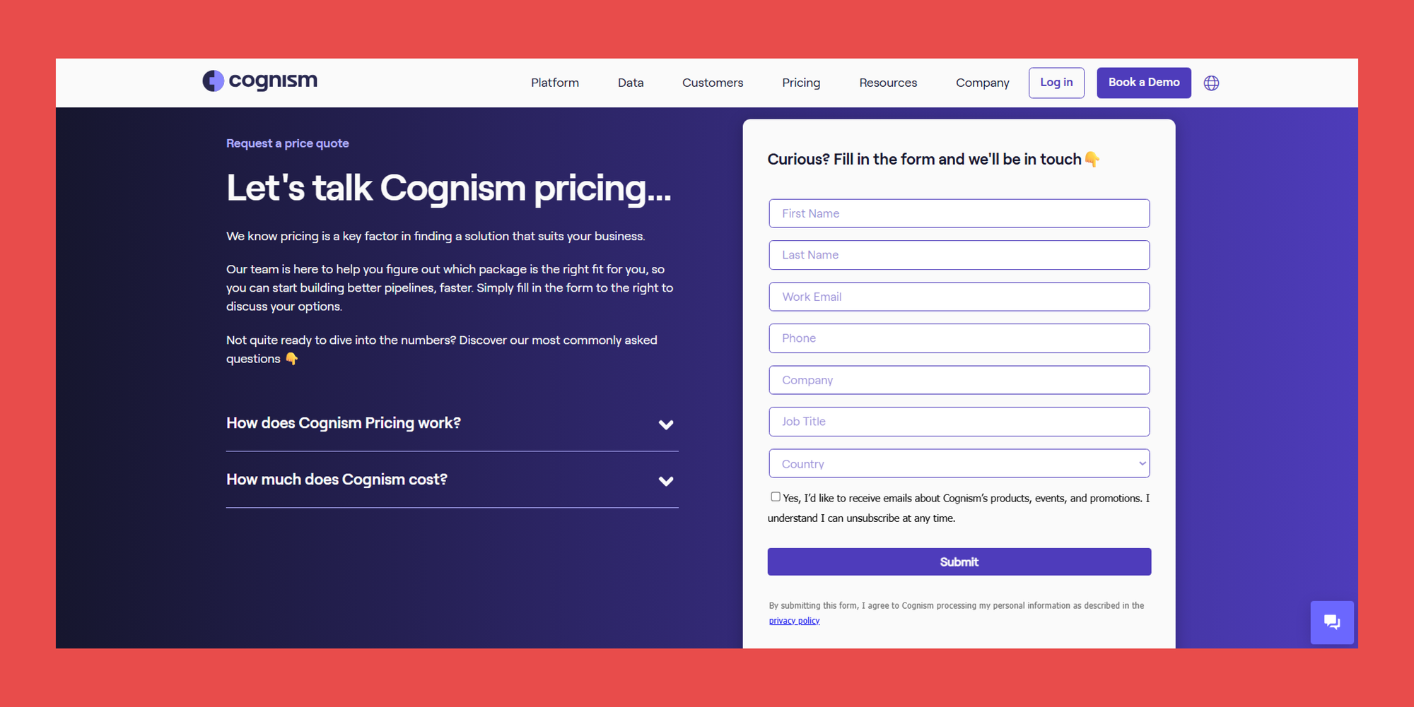Open the Data menu

pos(631,83)
